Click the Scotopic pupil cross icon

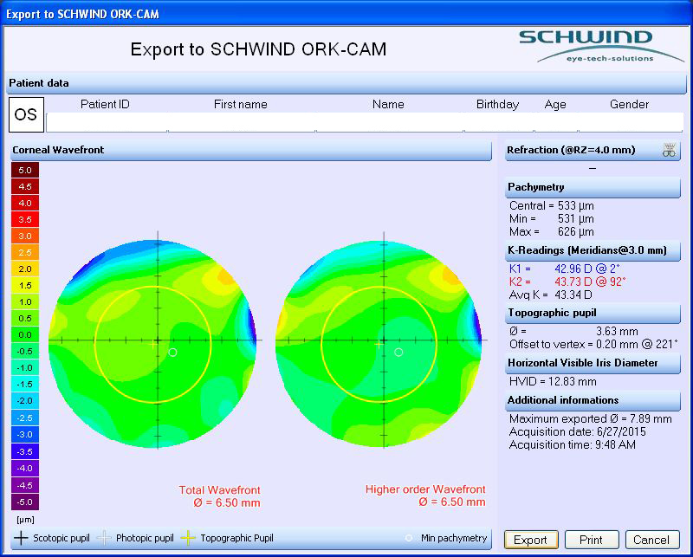20,538
